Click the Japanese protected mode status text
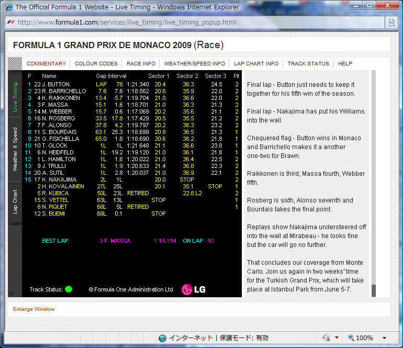The image size is (403, 348). tap(244, 338)
